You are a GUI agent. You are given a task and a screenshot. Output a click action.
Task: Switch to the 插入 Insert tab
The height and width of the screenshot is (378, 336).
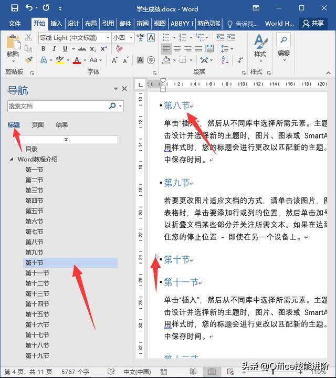coord(56,24)
